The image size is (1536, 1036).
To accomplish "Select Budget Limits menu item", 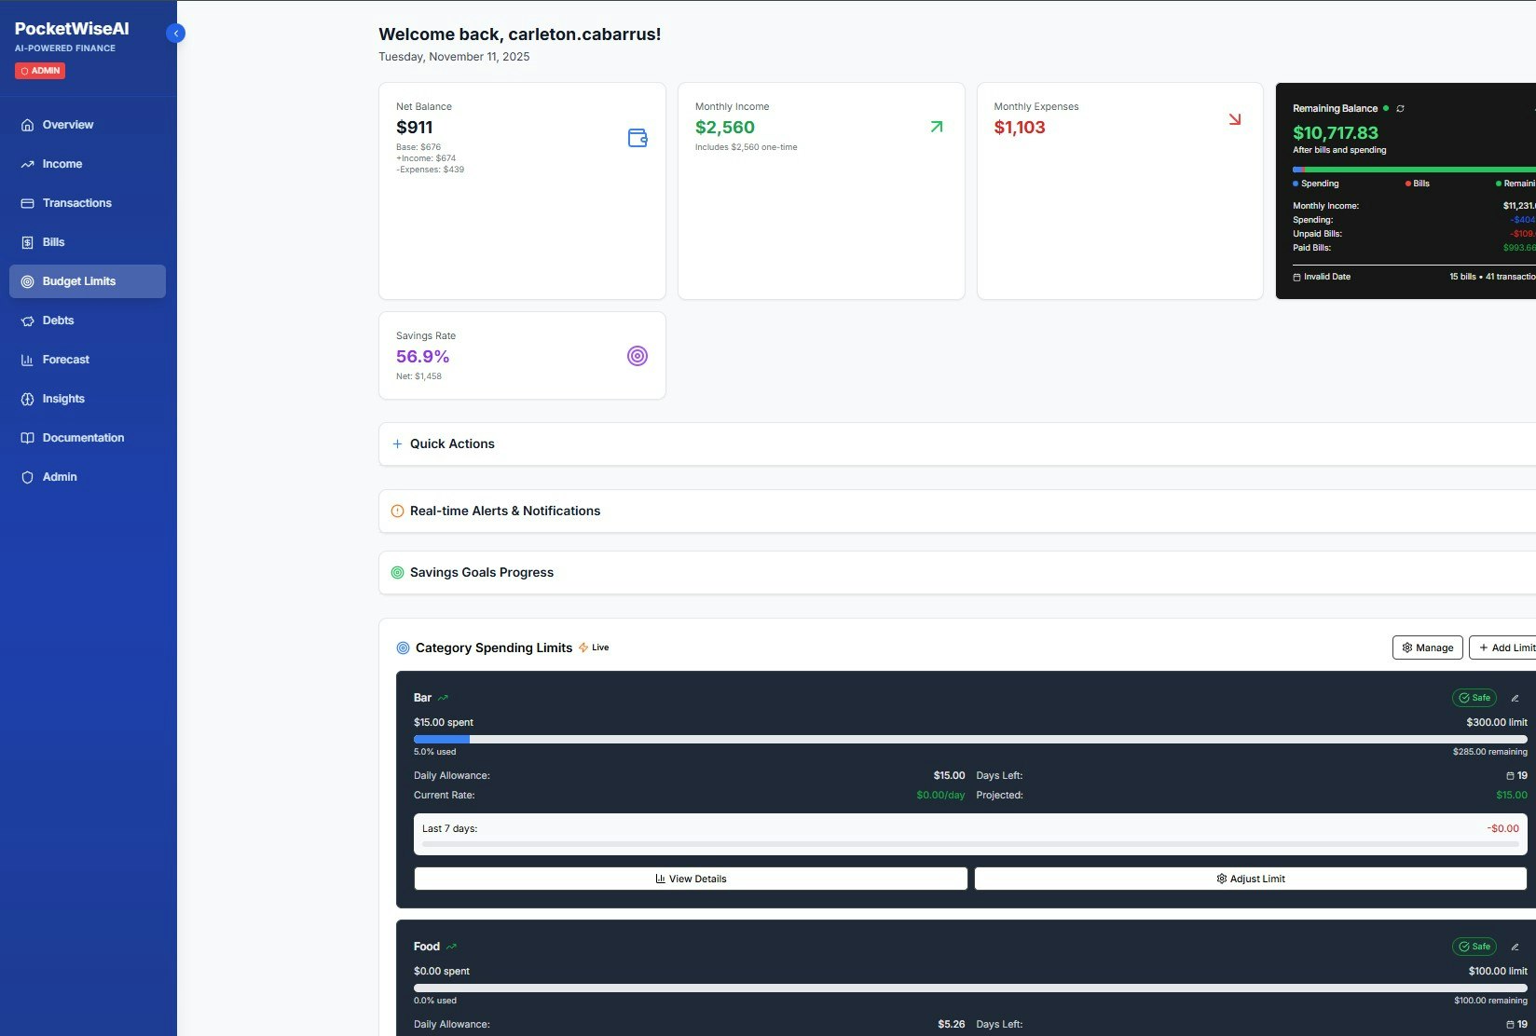I will click(x=88, y=281).
